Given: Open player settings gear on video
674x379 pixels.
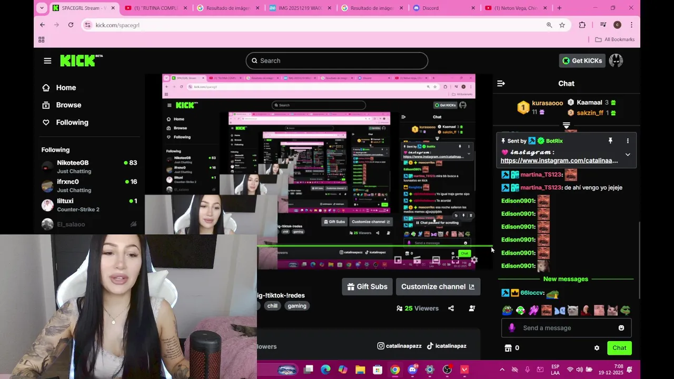Looking at the screenshot, I should click(474, 260).
